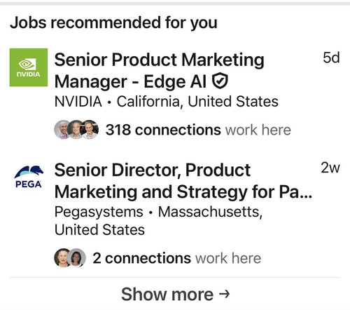
Task: Click the arrow next to Show more
Action: (224, 294)
